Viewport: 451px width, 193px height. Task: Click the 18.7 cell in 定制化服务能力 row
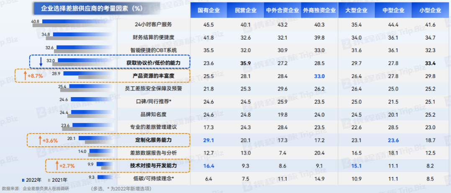(x=430, y=140)
